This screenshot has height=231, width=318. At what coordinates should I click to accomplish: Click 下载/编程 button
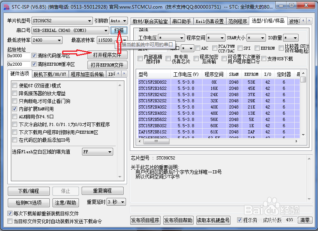point(29,191)
